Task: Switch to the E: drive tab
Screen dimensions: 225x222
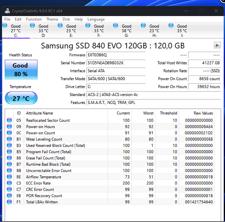Action: [x=71, y=30]
